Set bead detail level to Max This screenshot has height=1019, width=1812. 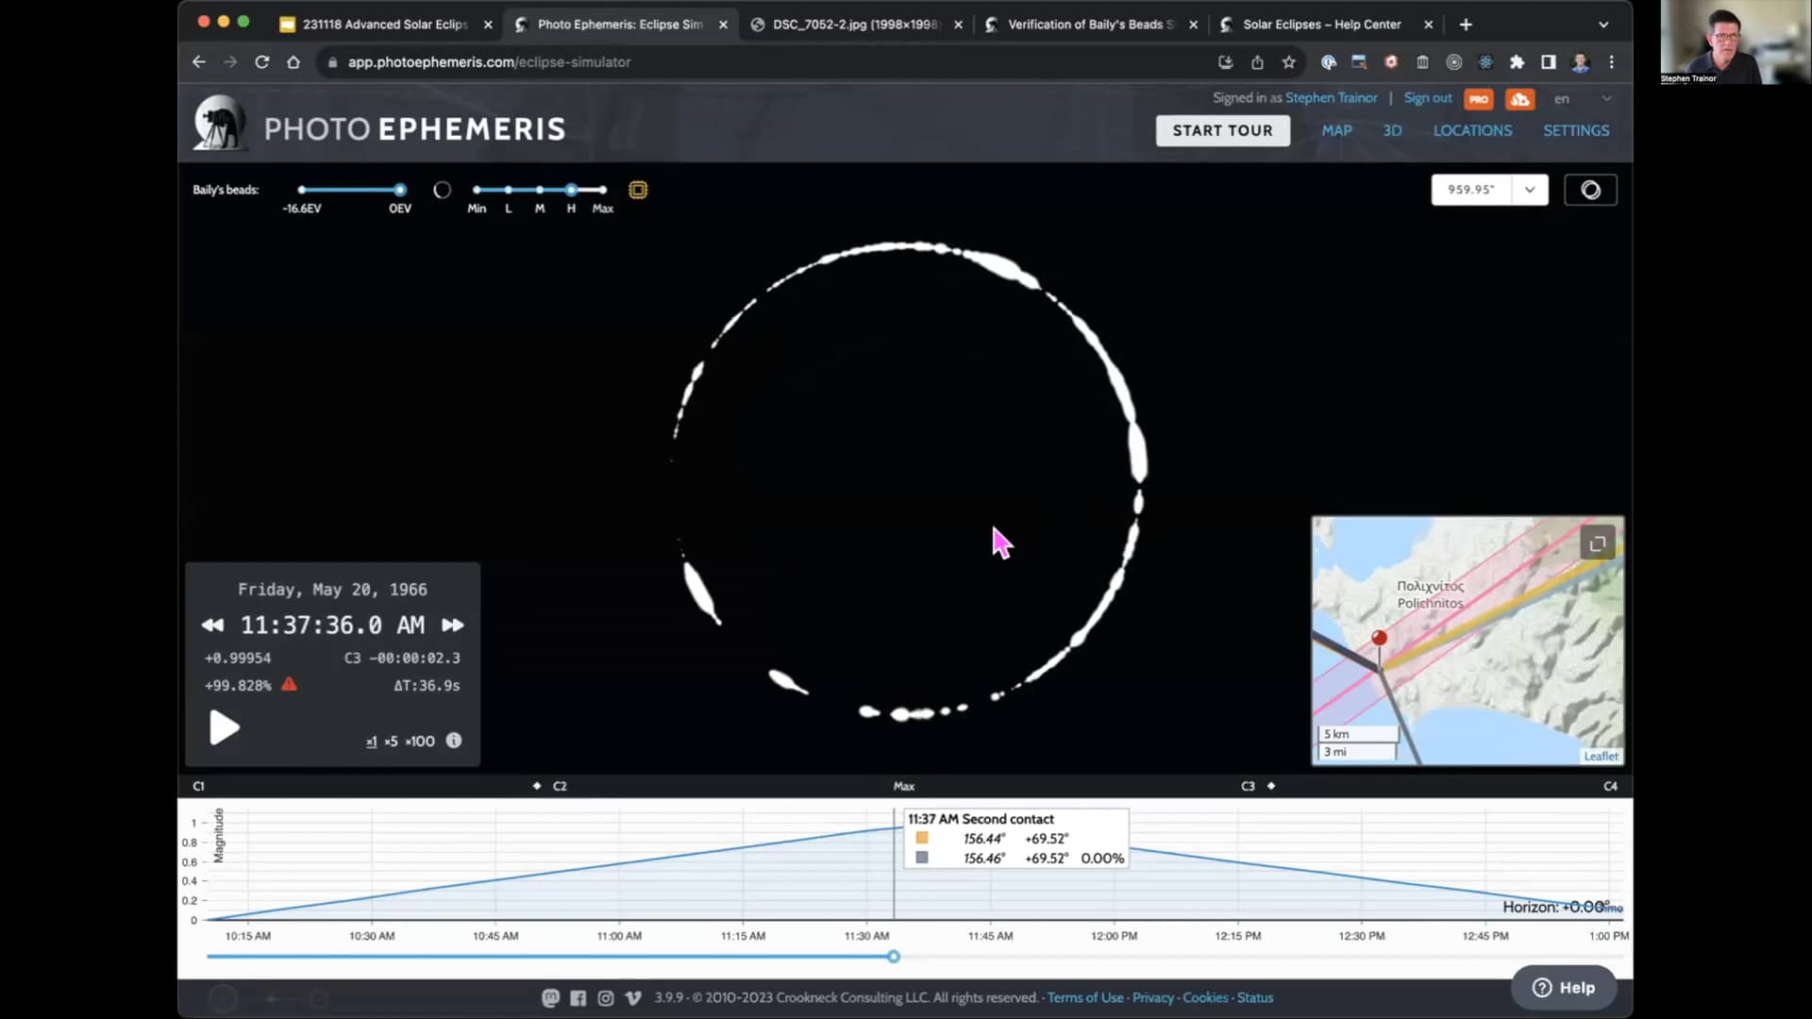click(602, 190)
